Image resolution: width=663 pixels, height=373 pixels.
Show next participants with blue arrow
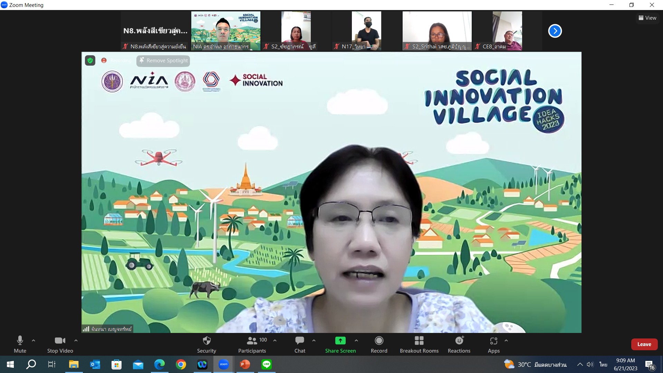pos(555,31)
